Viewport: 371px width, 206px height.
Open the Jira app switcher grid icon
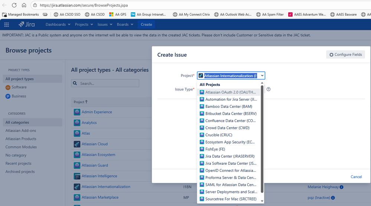click(x=7, y=25)
